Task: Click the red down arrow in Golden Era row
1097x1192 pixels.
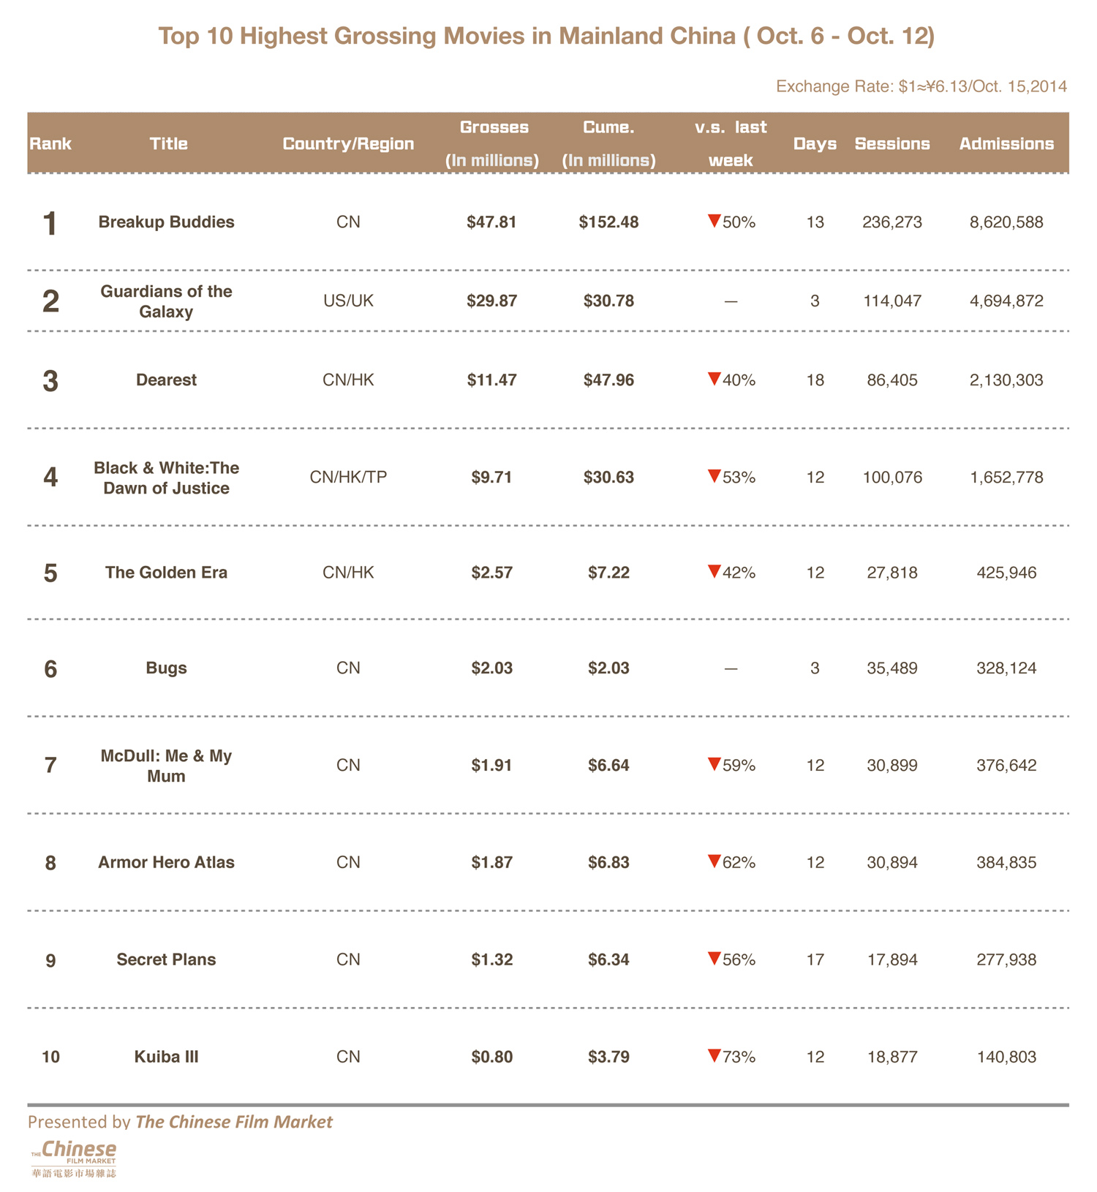Action: point(715,571)
